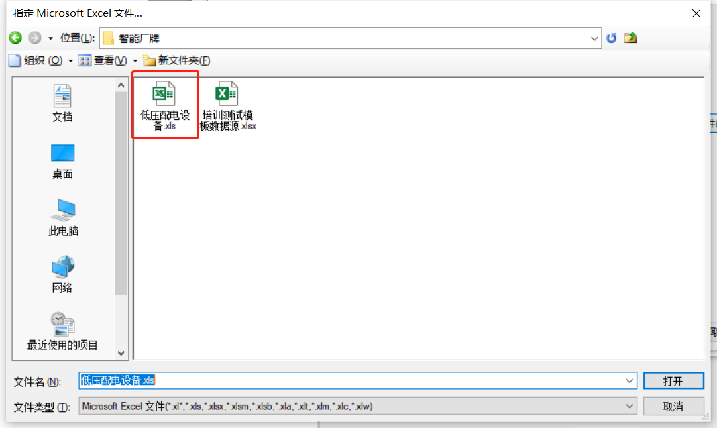The width and height of the screenshot is (717, 428).
Task: Click the green Back navigation arrow
Action: click(x=15, y=38)
